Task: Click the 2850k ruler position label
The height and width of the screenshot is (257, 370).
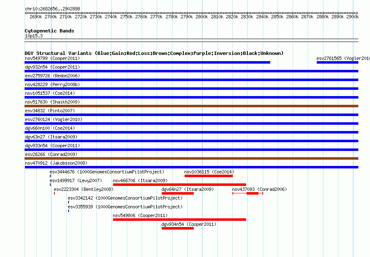Action: pyautogui.click(x=277, y=17)
